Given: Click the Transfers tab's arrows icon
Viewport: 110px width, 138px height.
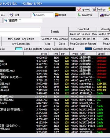Looking at the screenshot, I should tap(79, 15).
